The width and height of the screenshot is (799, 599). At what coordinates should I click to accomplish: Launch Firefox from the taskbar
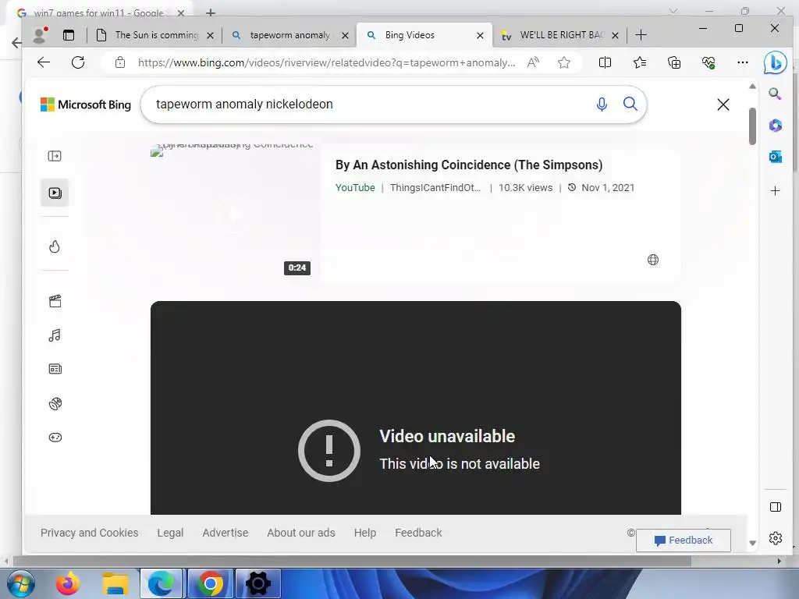pyautogui.click(x=68, y=583)
